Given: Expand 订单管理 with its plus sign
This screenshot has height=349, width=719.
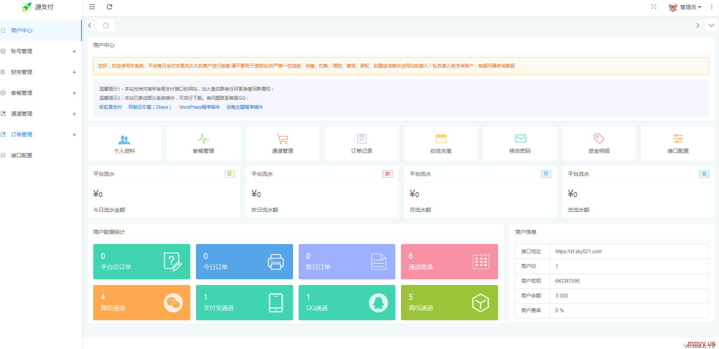Looking at the screenshot, I should click(x=74, y=135).
